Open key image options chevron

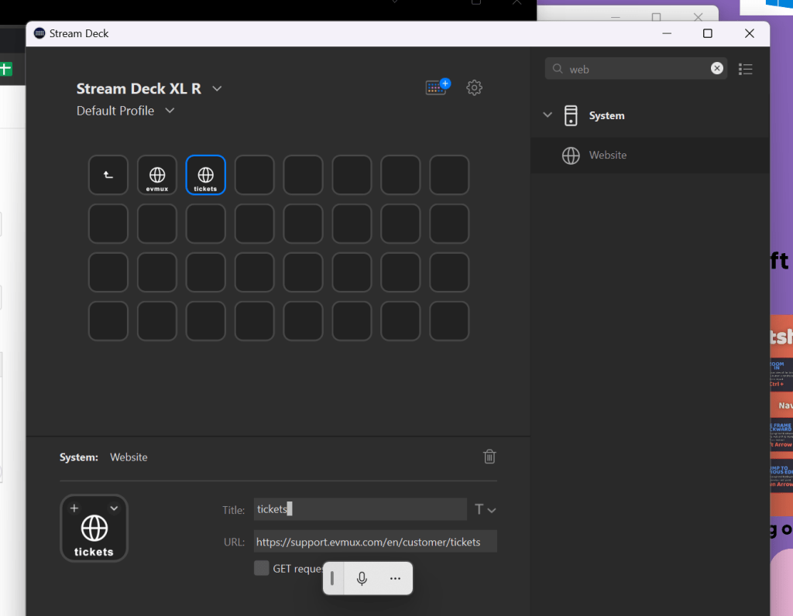coord(115,508)
